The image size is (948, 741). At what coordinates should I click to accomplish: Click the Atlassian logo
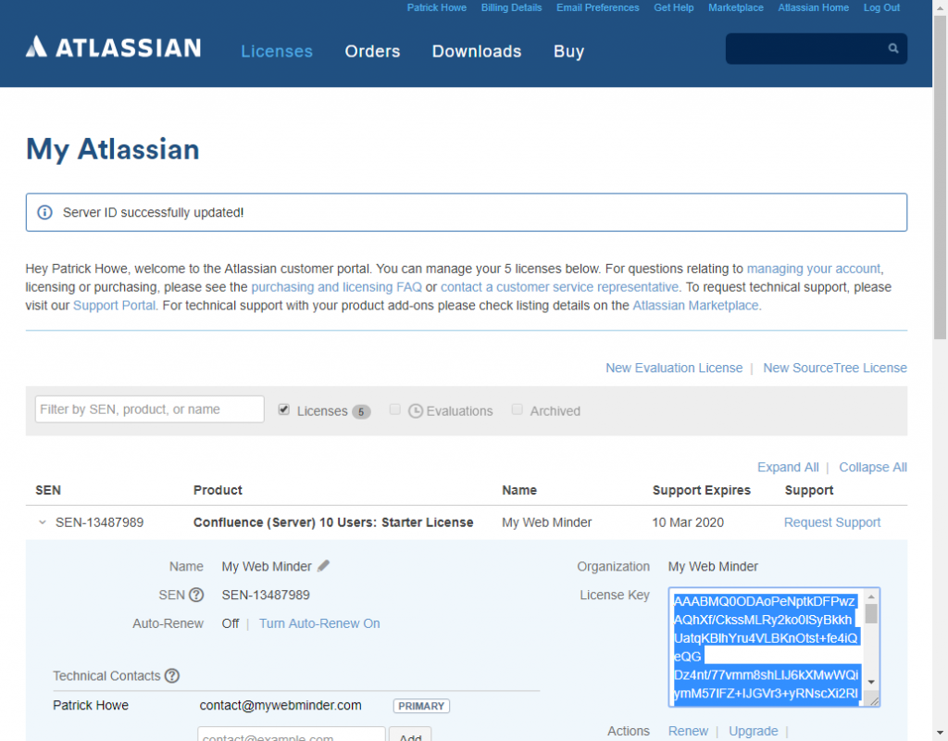113,47
